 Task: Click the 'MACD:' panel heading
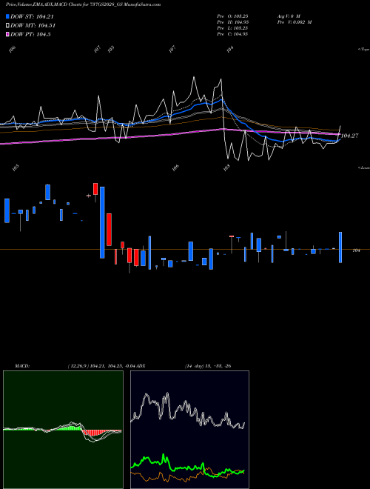[x=22, y=366]
